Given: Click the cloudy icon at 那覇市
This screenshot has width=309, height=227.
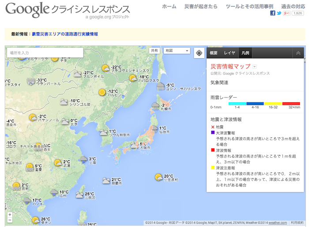Looking at the screenshot, I should tap(106, 181).
